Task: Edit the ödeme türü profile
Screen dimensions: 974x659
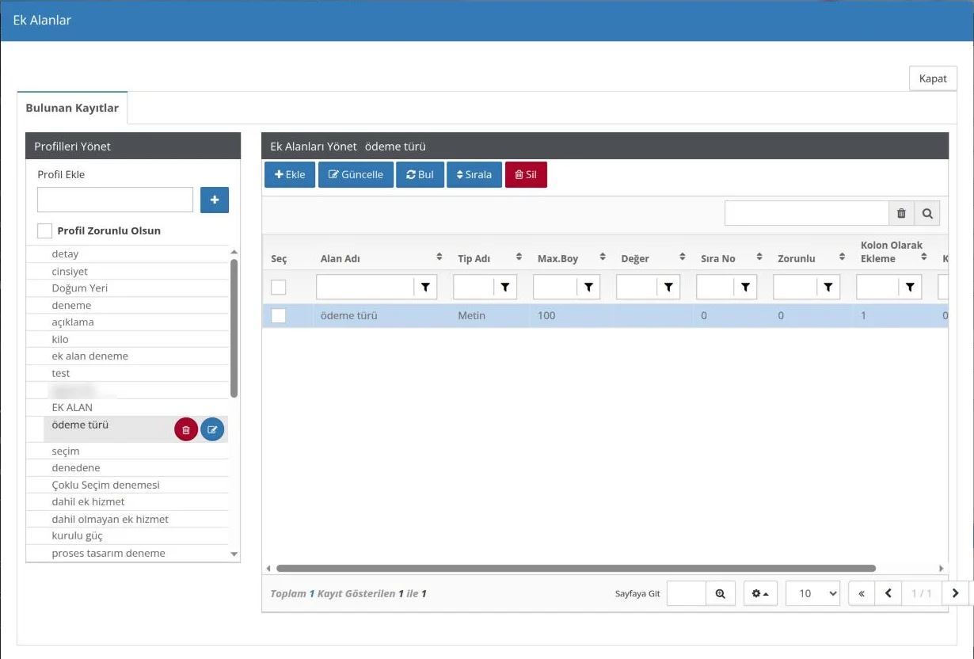Action: tap(212, 429)
